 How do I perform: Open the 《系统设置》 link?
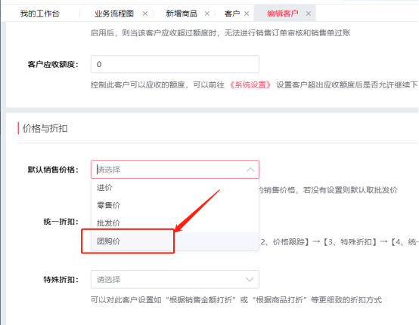coord(250,85)
